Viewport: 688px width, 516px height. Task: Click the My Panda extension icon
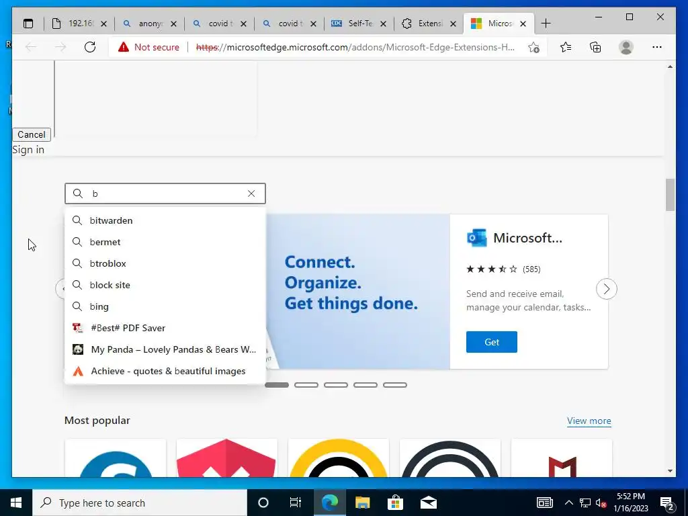78,349
